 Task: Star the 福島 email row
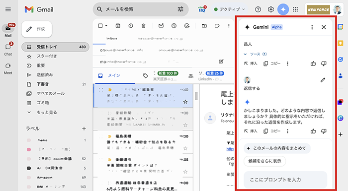185,148
